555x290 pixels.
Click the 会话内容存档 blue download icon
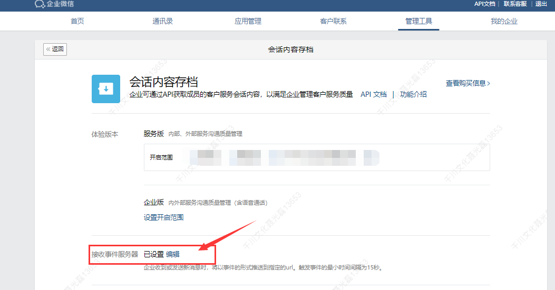click(x=106, y=89)
